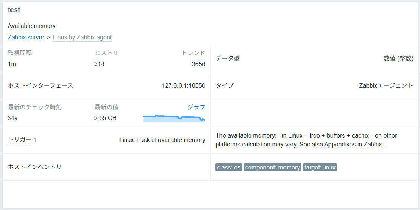The height and width of the screenshot is (210, 420).
Task: Click the 数値 (整数) data type value
Action: coord(398,59)
